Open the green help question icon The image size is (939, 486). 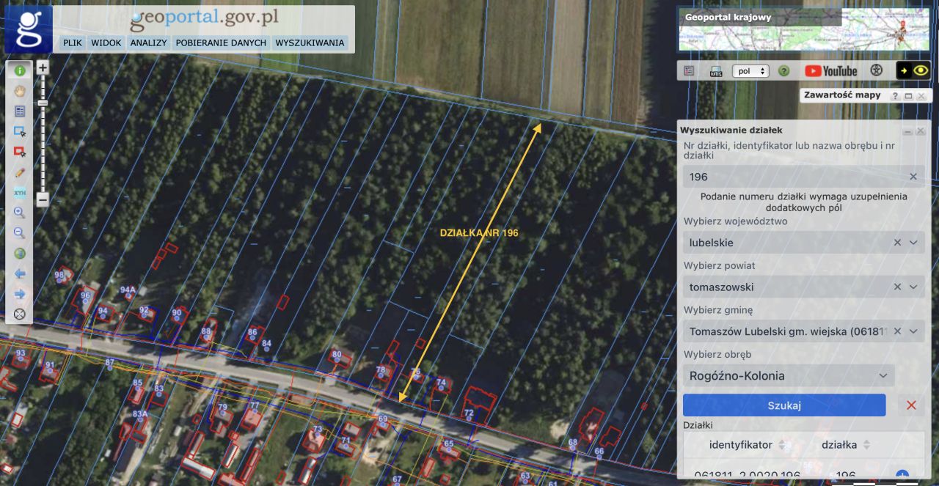click(783, 71)
